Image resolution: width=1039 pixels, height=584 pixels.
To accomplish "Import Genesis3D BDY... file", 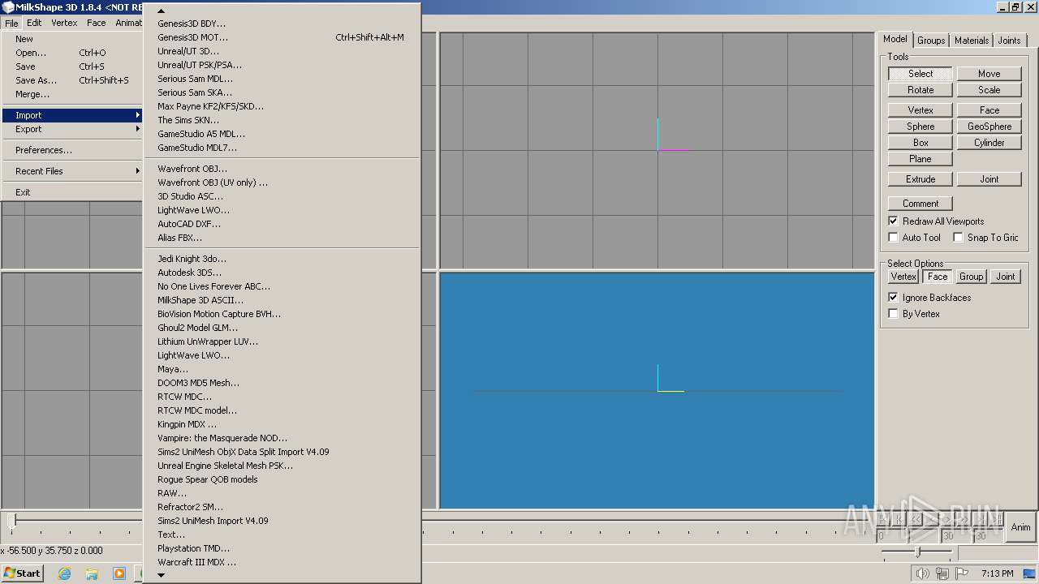I will click(x=282, y=24).
